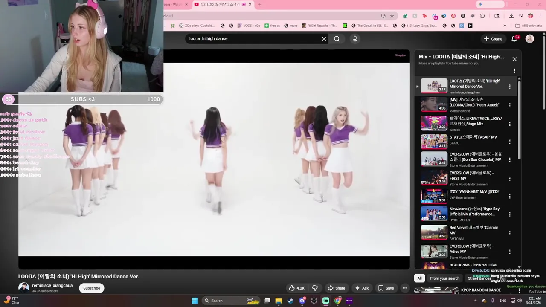Open more actions ellipsis under the video
Viewport: 546px width, 307px height.
point(405,288)
